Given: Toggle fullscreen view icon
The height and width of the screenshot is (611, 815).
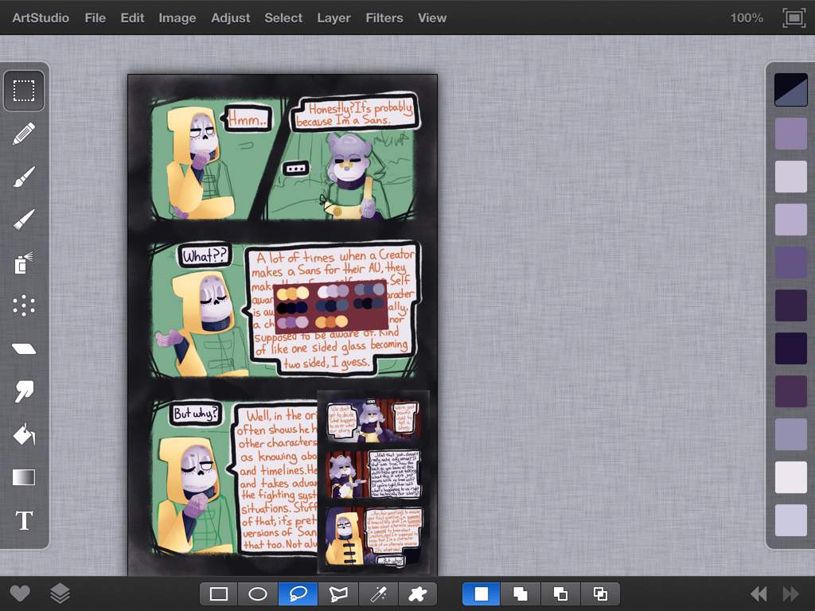Looking at the screenshot, I should coord(794,18).
